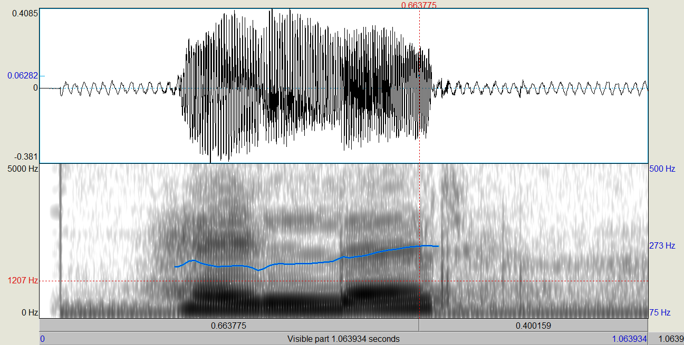
Task: Play the visible part bar of 1.063934 seconds
Action: (x=343, y=339)
